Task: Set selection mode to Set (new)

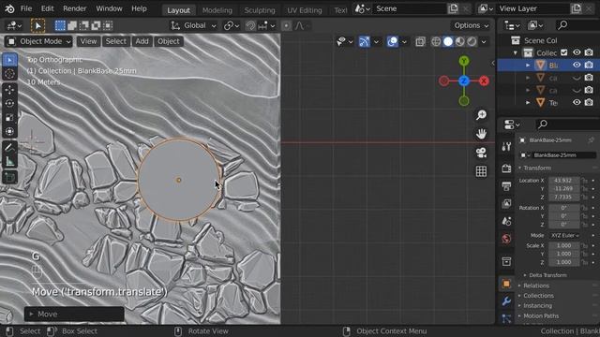Action: pos(60,25)
